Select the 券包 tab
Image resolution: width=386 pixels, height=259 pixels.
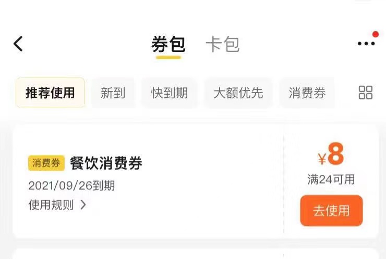(x=168, y=44)
